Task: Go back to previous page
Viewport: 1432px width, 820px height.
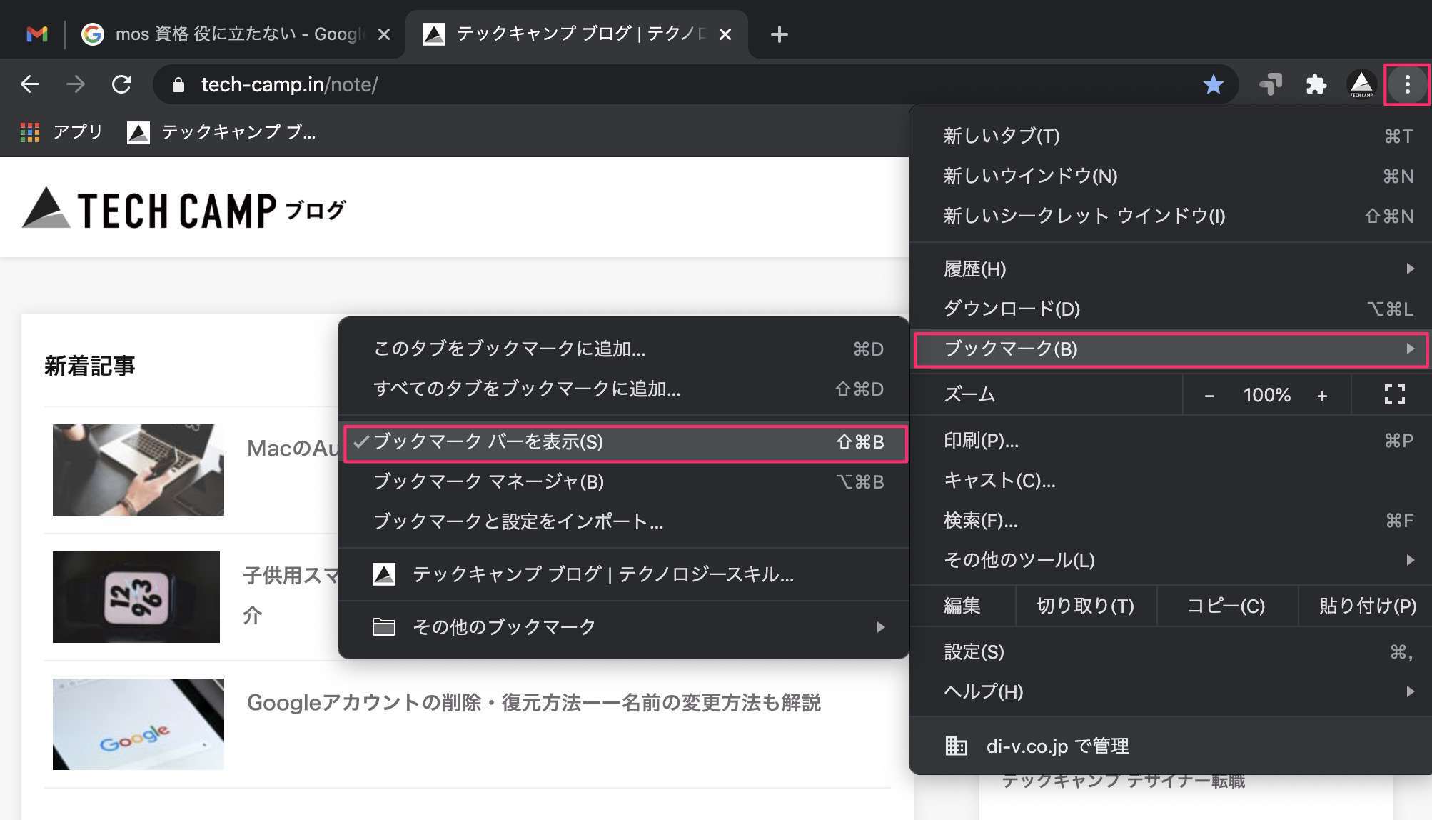Action: click(x=30, y=84)
